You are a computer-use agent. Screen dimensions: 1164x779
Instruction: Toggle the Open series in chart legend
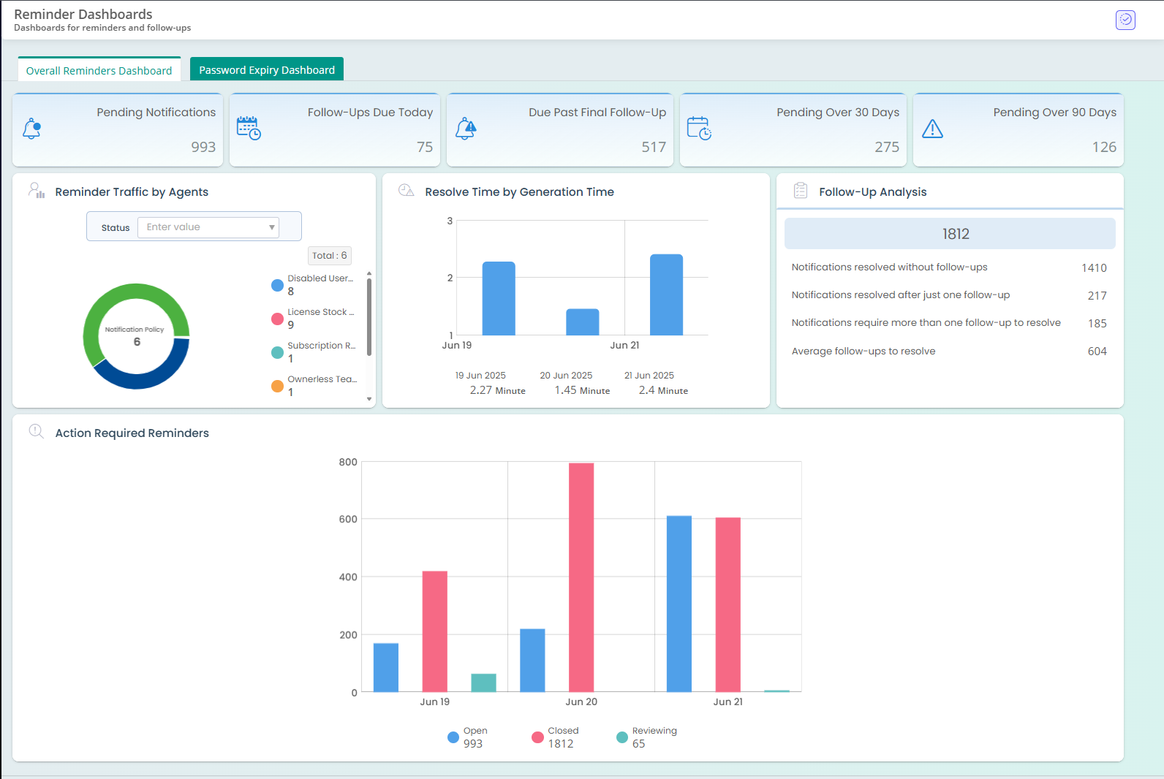(x=453, y=737)
